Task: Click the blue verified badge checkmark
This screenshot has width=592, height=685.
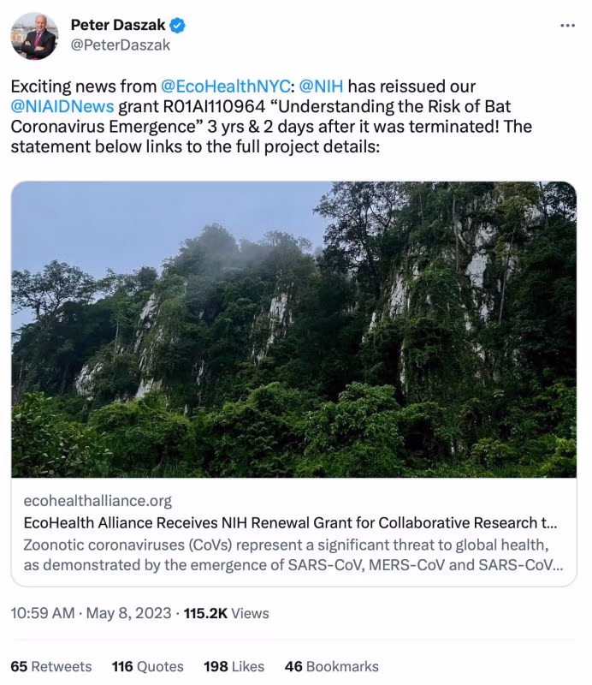Action: point(178,26)
